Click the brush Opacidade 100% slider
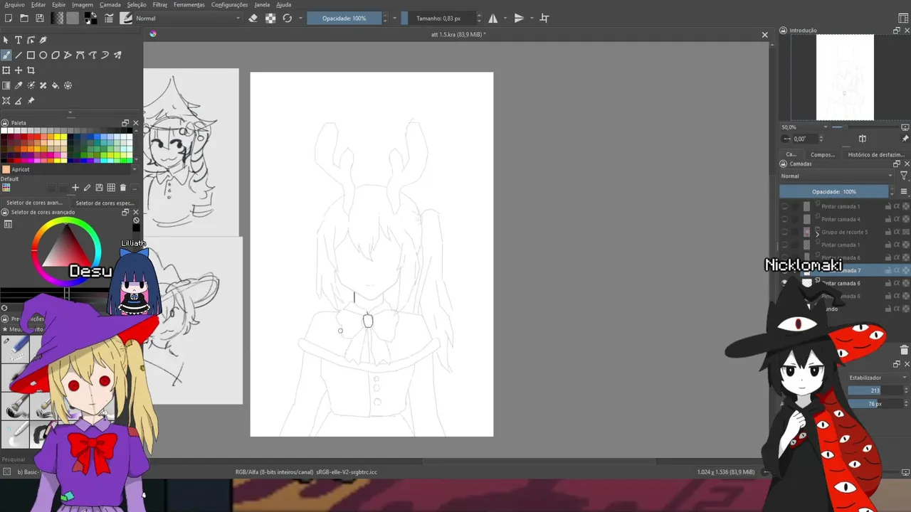Viewport: 911px width, 512px height. coord(344,18)
